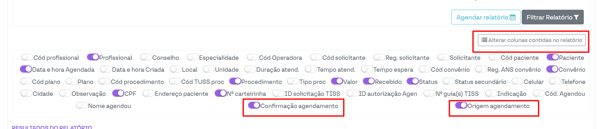Switch off the Valor column

tap(337, 81)
